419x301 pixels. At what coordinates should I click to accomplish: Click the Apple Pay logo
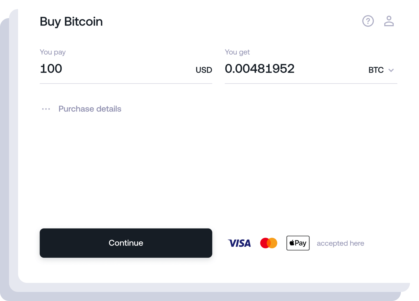click(x=298, y=243)
